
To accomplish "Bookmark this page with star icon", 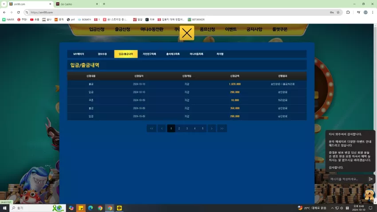I will [338, 12].
